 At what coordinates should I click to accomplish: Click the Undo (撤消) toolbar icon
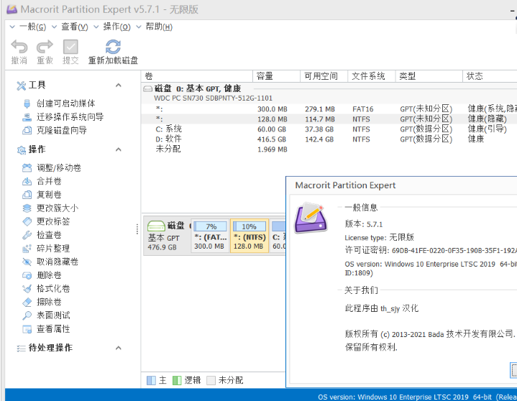19,47
